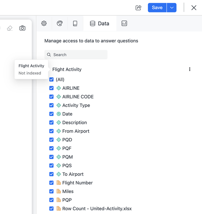Disable the Flight Number checkbox
The width and height of the screenshot is (202, 214).
(x=52, y=183)
